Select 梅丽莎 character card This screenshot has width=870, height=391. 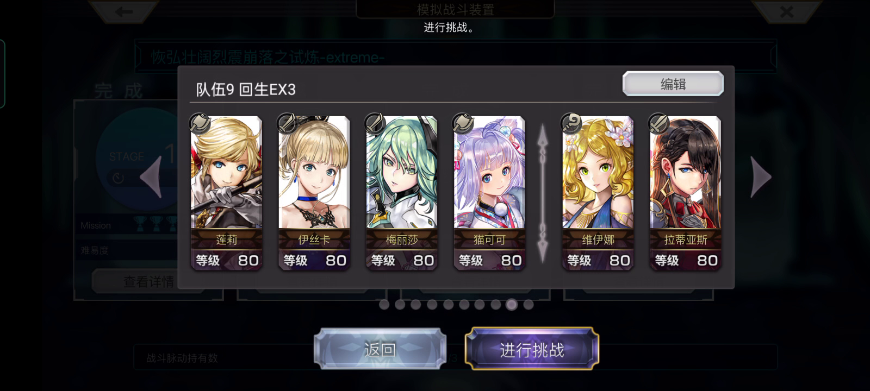[402, 193]
